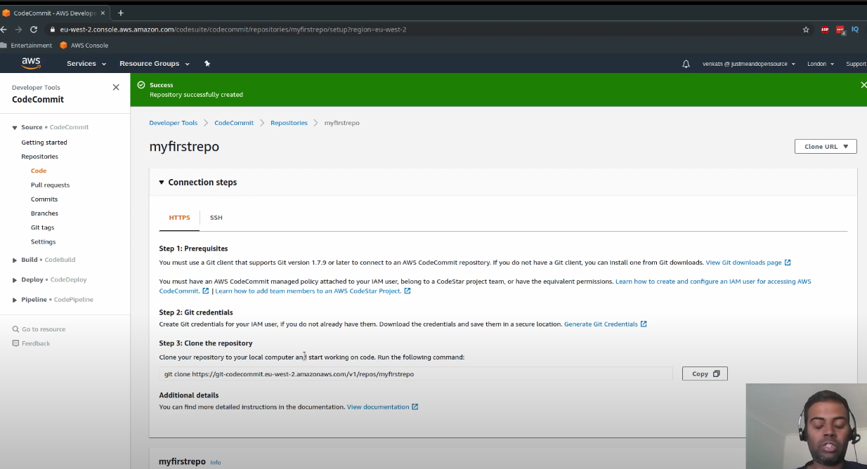Click the red extension icon with badge
This screenshot has width=867, height=469.
(x=840, y=29)
